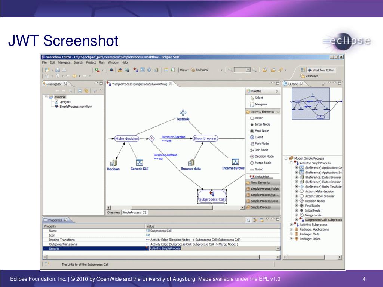Click the Collapse All icon in Navigator

pyautogui.click(x=80, y=91)
